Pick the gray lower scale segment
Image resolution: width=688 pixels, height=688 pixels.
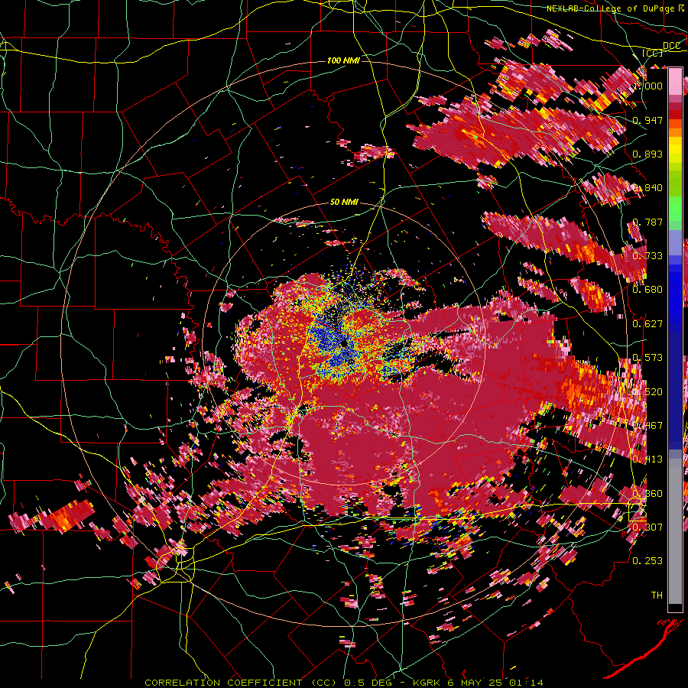coord(675,531)
